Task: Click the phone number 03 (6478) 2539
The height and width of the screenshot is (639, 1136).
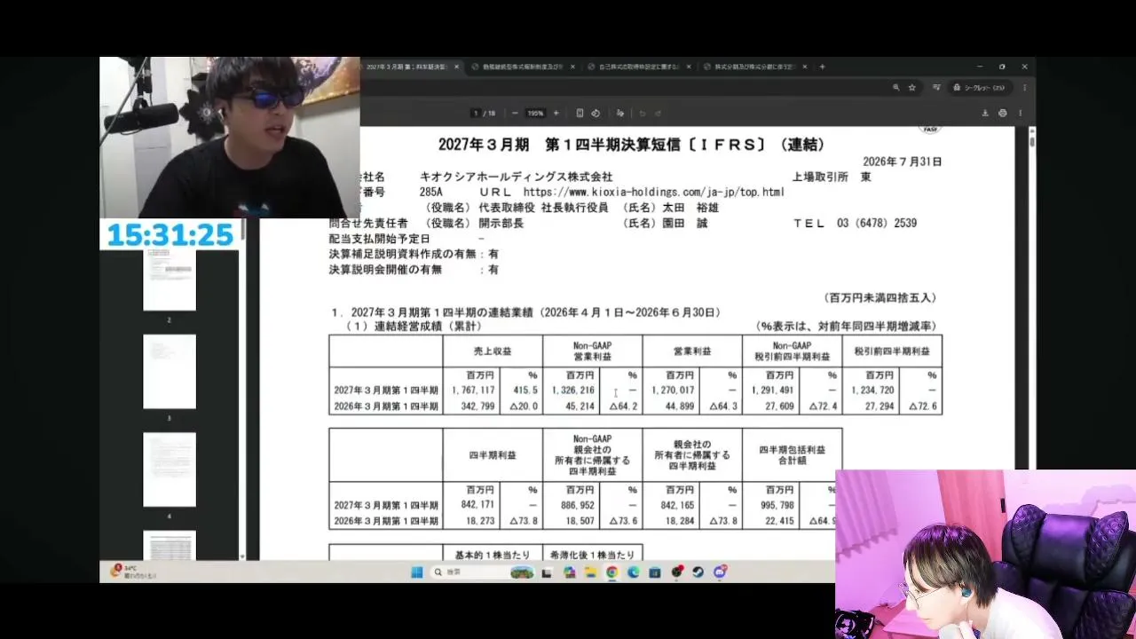Action: (877, 223)
